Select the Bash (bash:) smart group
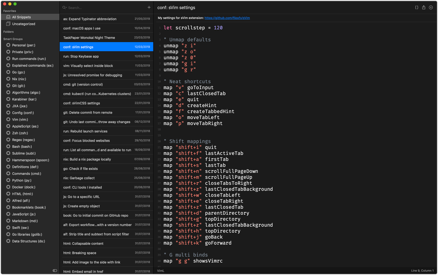This screenshot has height=275, width=438. click(30, 147)
